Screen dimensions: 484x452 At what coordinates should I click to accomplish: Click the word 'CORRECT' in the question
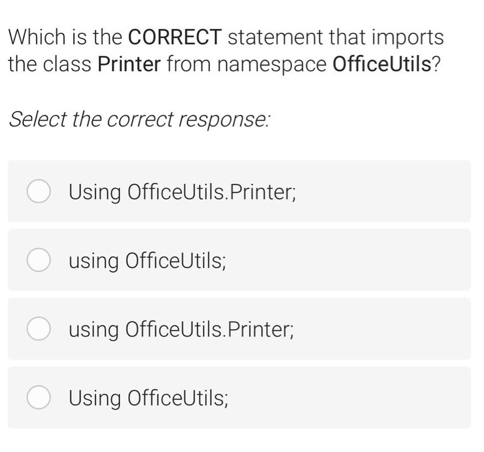[x=173, y=37]
